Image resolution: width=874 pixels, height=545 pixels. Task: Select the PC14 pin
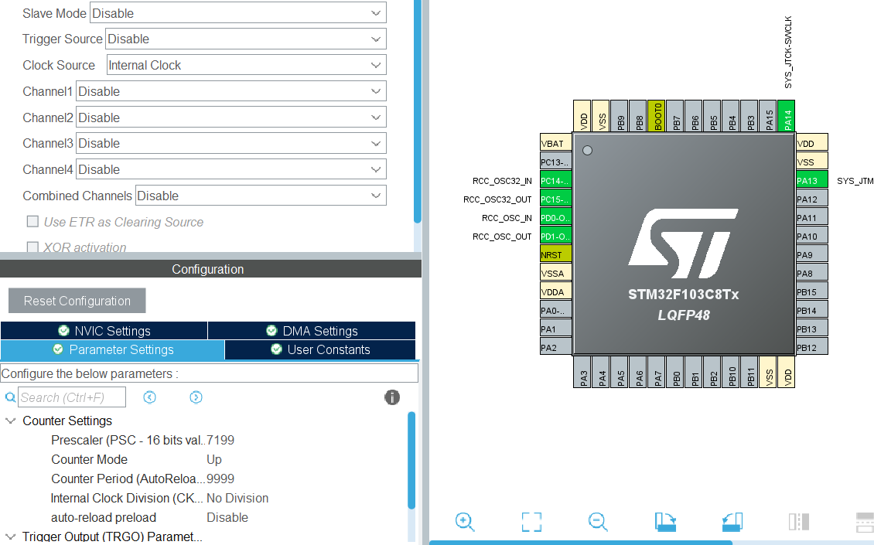point(556,181)
